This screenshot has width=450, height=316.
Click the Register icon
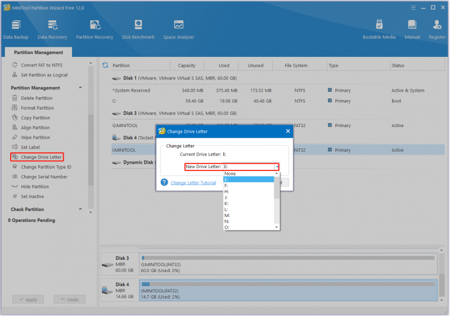click(437, 29)
